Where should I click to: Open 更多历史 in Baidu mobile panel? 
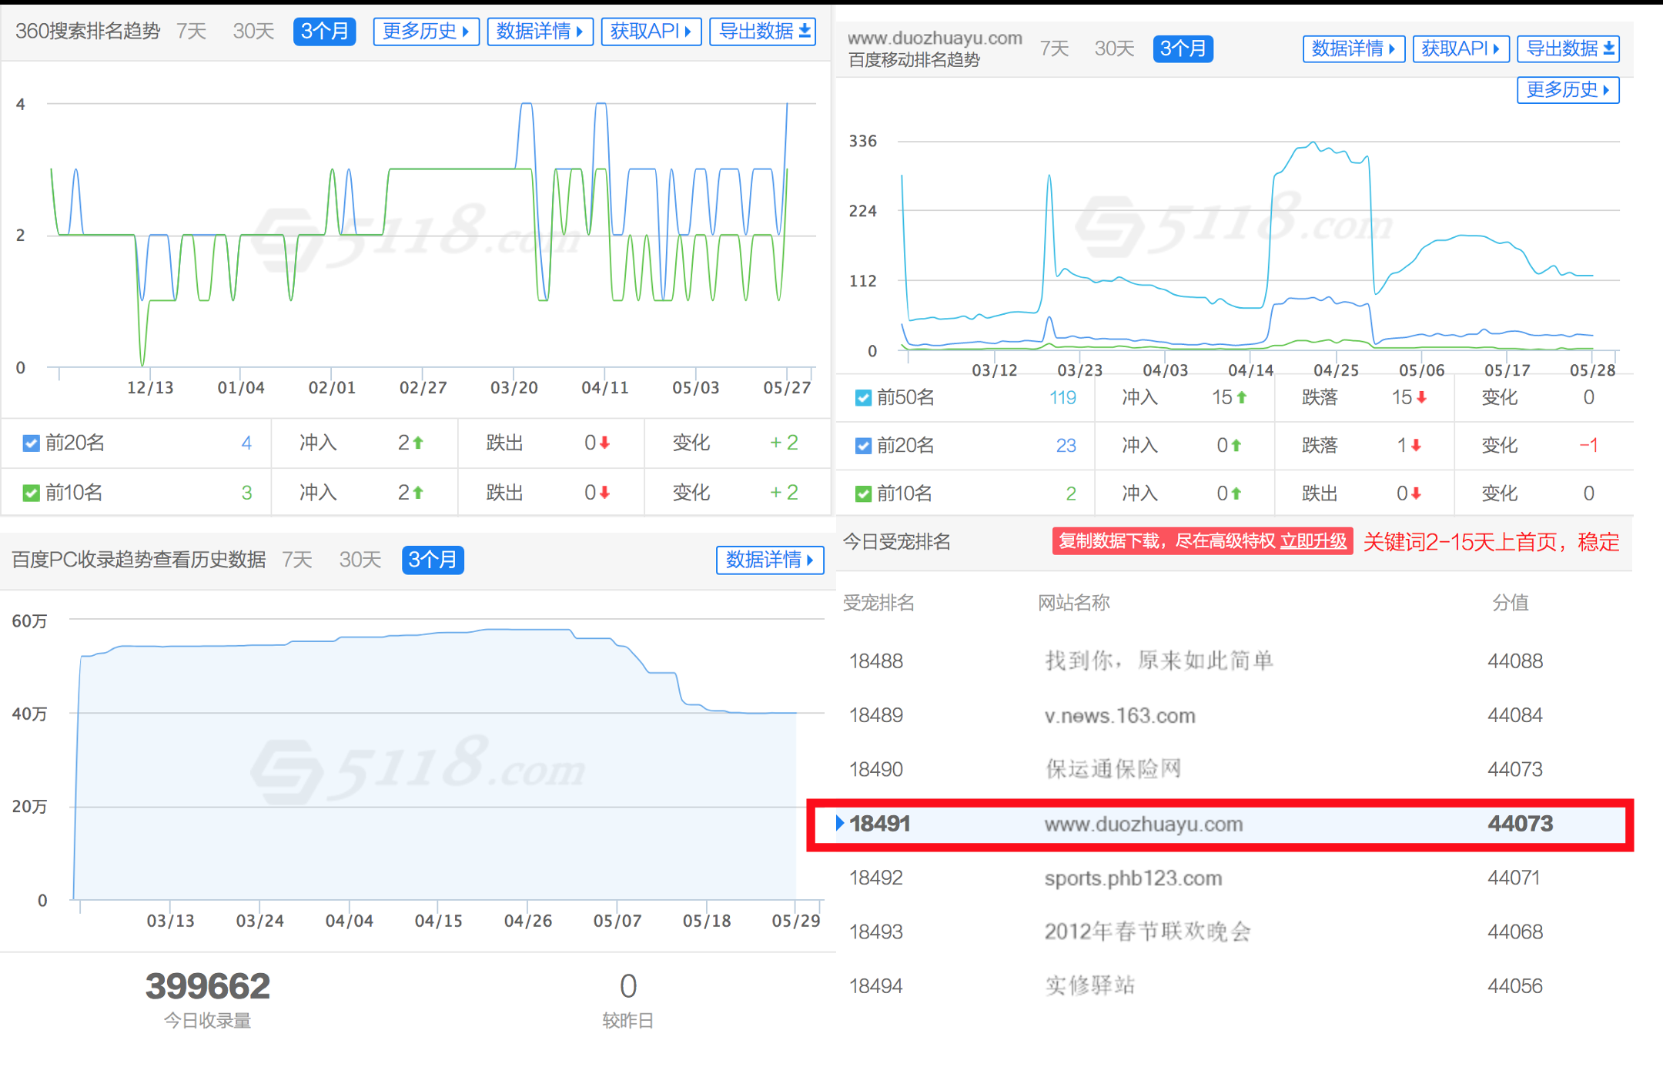pos(1568,89)
